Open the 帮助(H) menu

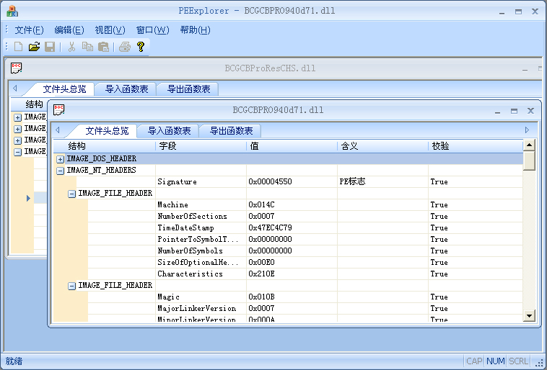click(x=195, y=30)
